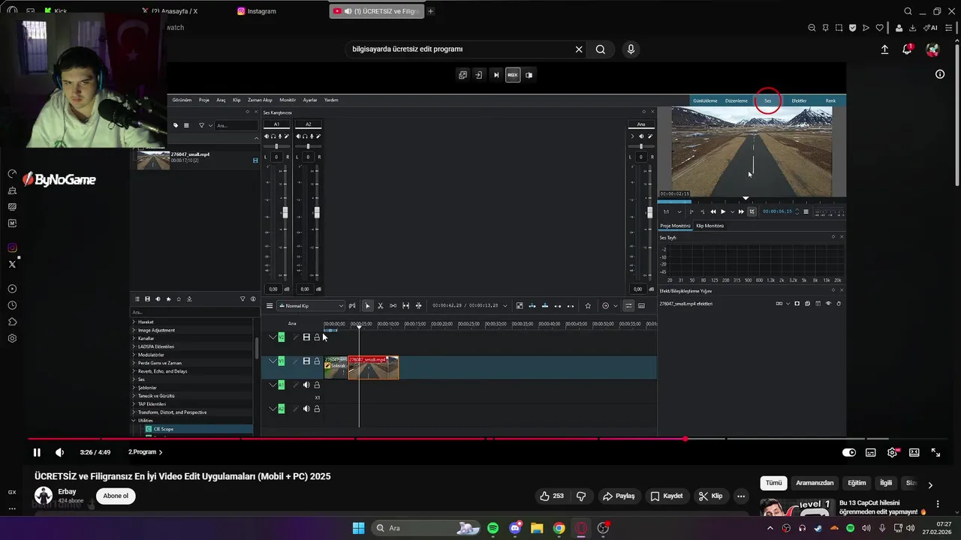This screenshot has width=961, height=540.
Task: Click the YouTube search magnifier button
Action: pos(601,49)
